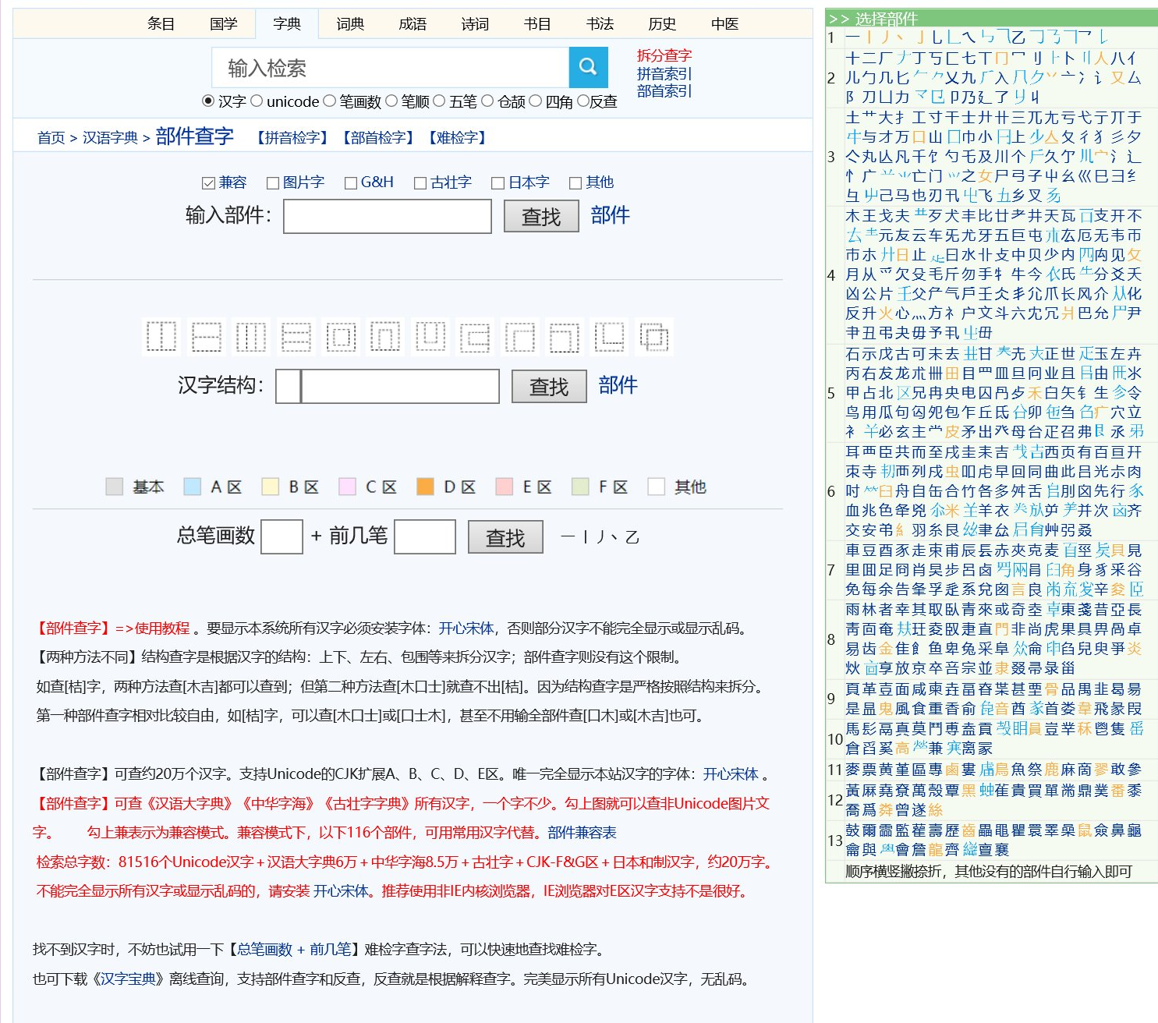Open the 部件兼容表 link
The image size is (1158, 1023).
click(x=582, y=833)
